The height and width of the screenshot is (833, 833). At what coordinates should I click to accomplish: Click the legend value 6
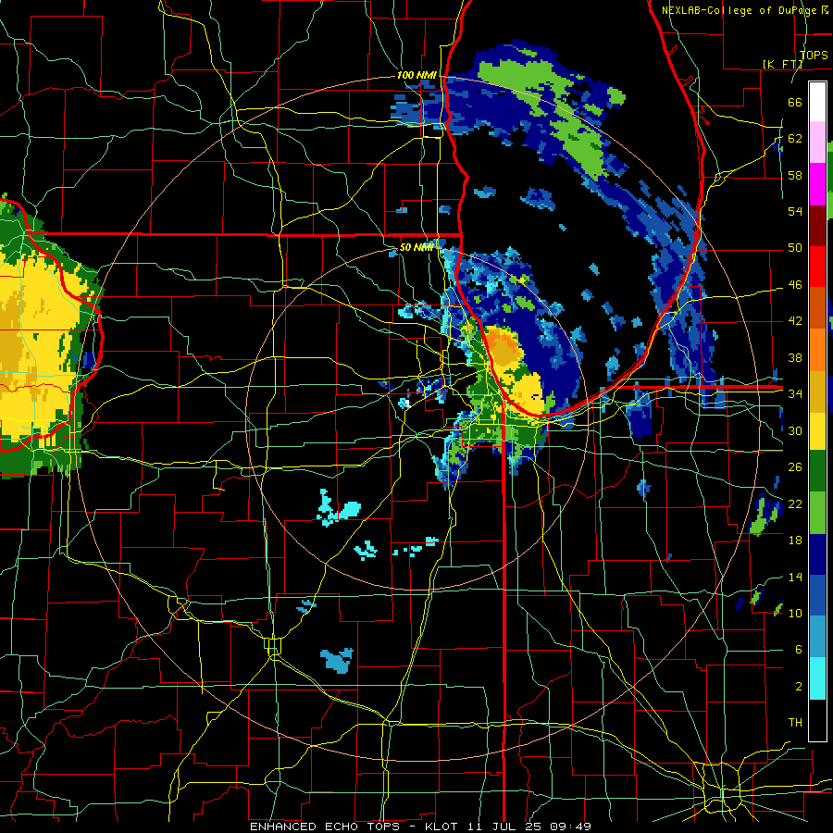(x=798, y=650)
